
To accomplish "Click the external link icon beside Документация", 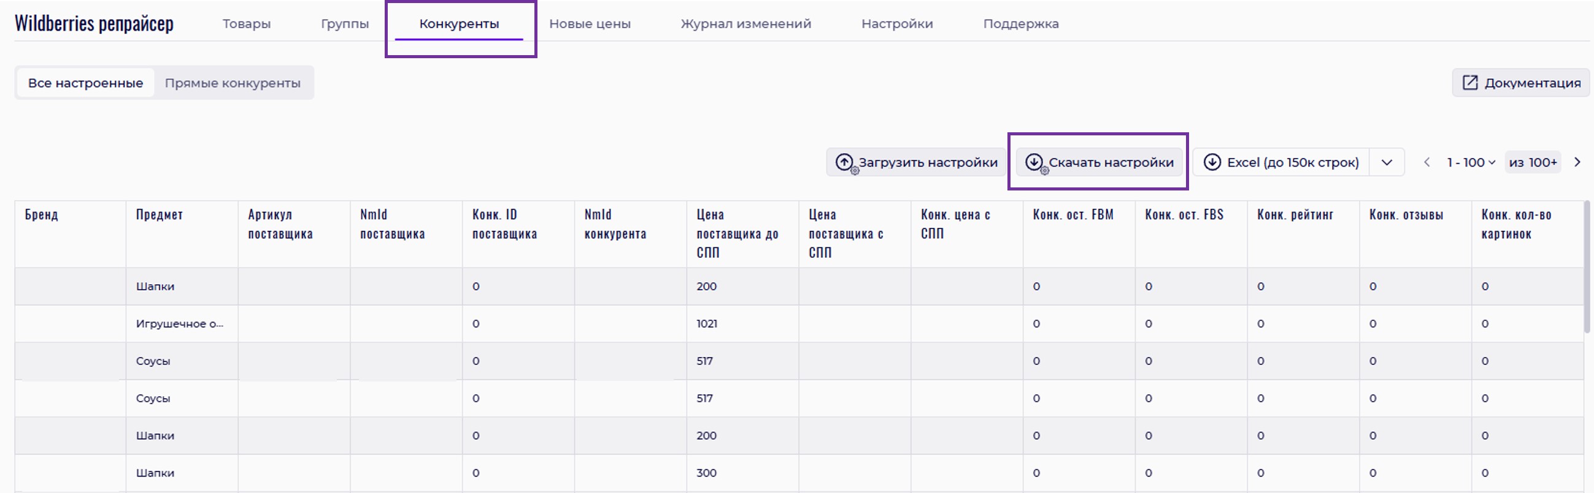I will click(x=1469, y=83).
